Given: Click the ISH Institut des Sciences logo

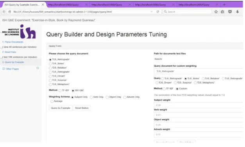Looking at the screenshot, I should pyautogui.click(x=19, y=32).
